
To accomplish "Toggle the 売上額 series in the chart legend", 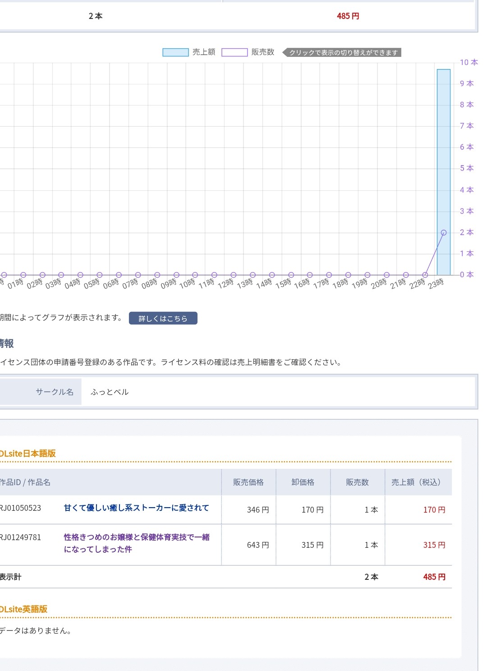I will click(189, 52).
